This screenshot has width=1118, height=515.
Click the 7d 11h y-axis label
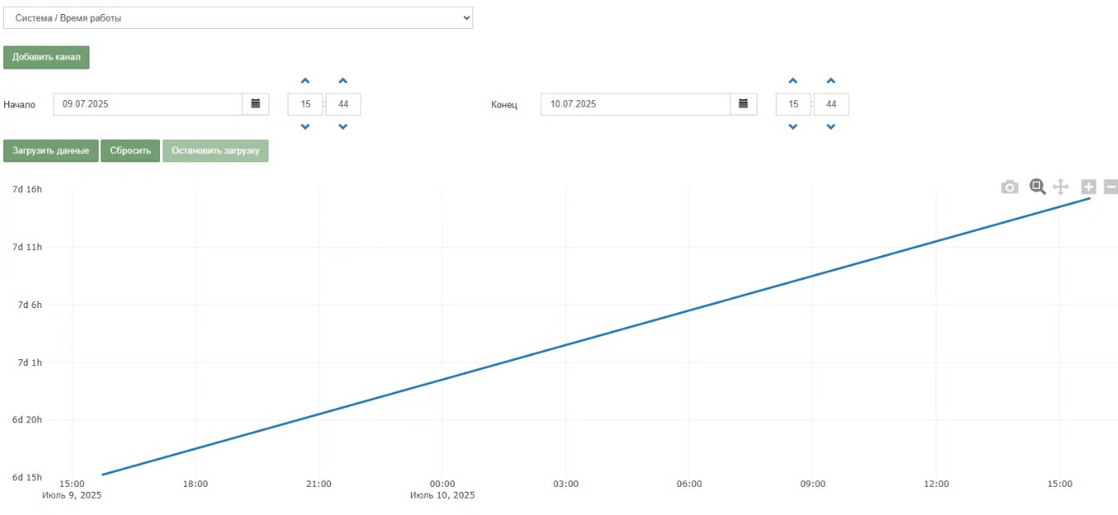pyautogui.click(x=27, y=247)
